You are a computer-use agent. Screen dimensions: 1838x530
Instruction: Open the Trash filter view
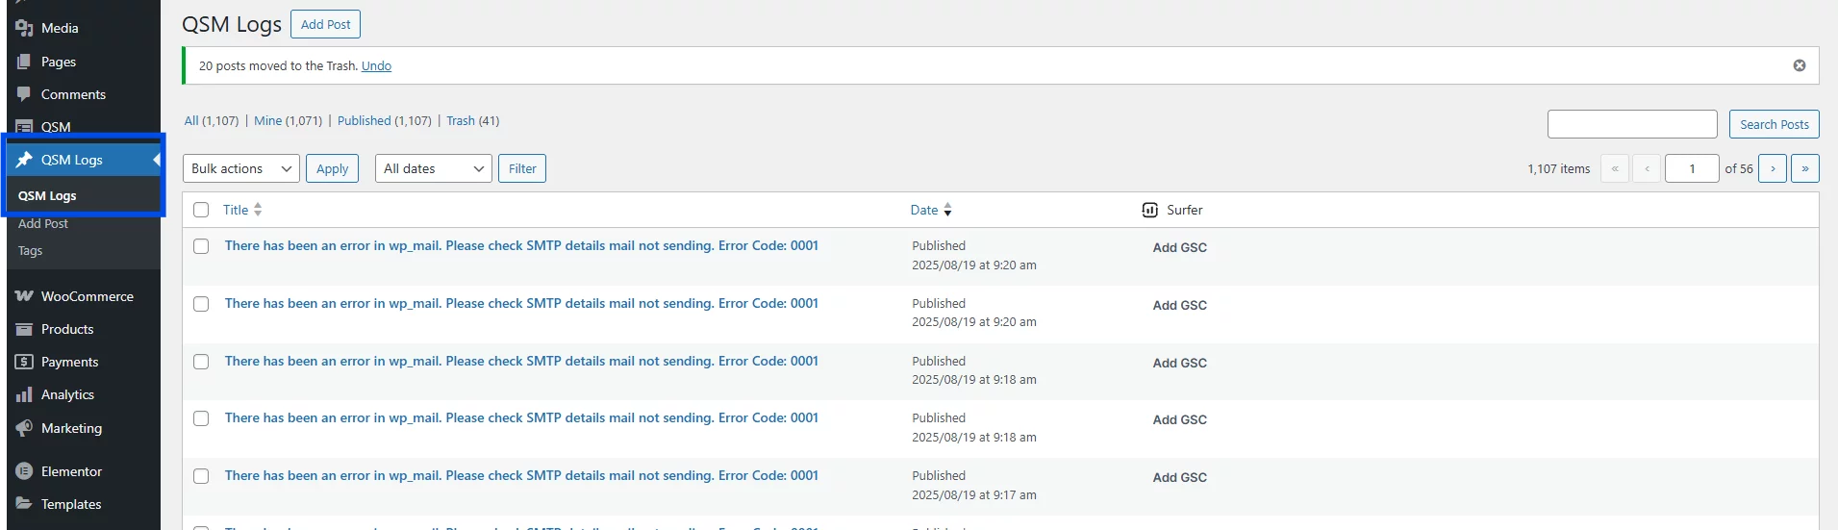click(x=460, y=120)
